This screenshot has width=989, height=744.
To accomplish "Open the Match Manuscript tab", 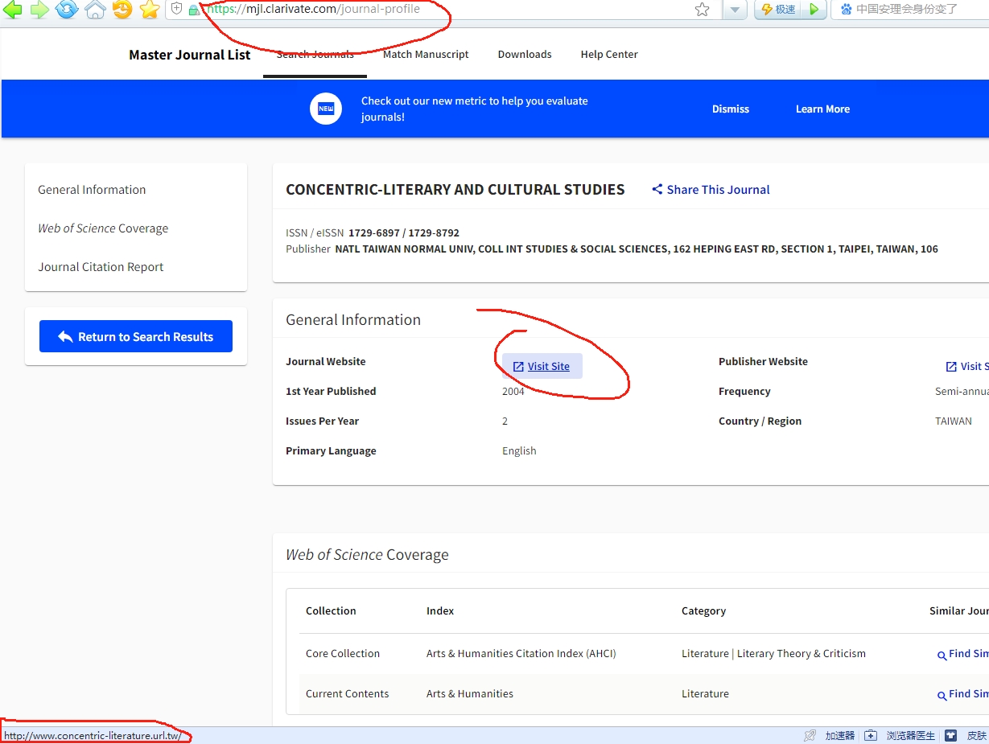I will pyautogui.click(x=426, y=55).
